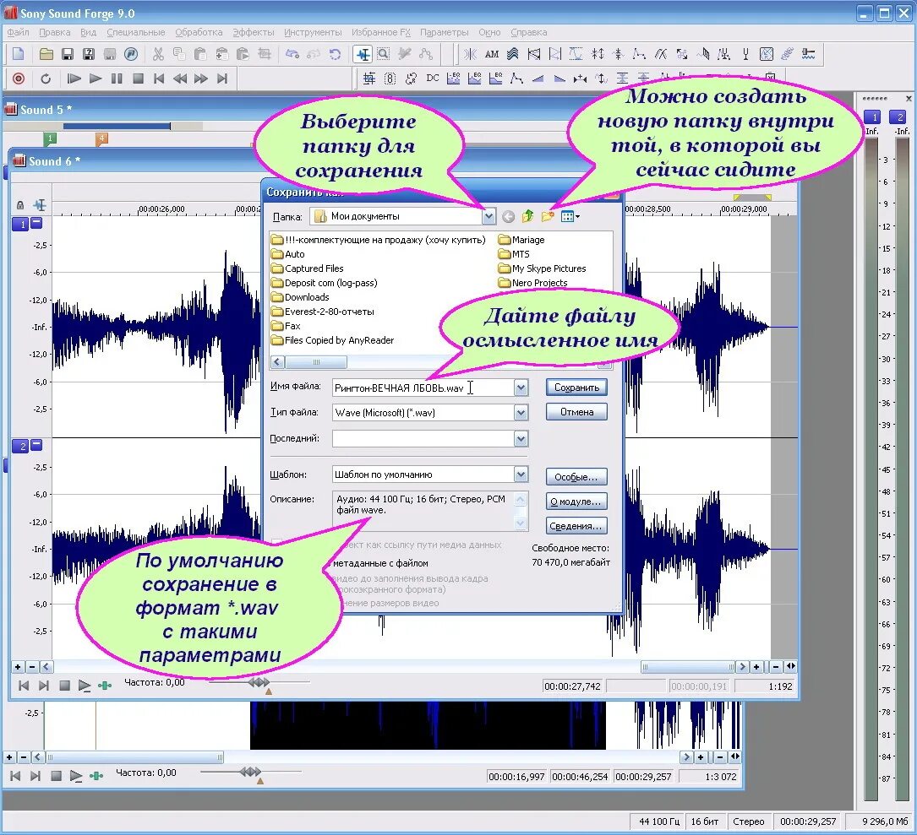Screen dimensions: 917x835
Task: Toggle channel 2 button in Sound 6 window
Action: click(20, 446)
